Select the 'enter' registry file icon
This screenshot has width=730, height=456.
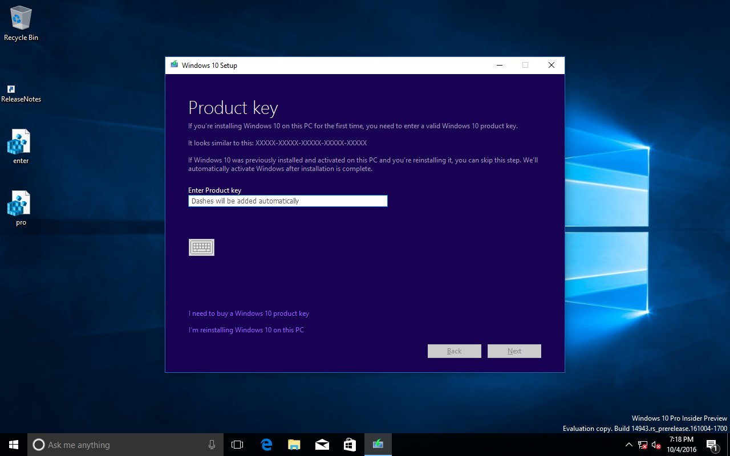coord(21,147)
